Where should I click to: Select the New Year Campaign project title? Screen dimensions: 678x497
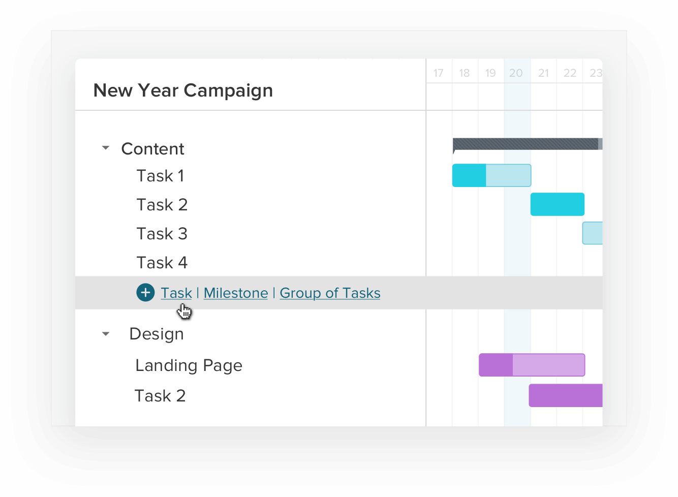coord(183,90)
